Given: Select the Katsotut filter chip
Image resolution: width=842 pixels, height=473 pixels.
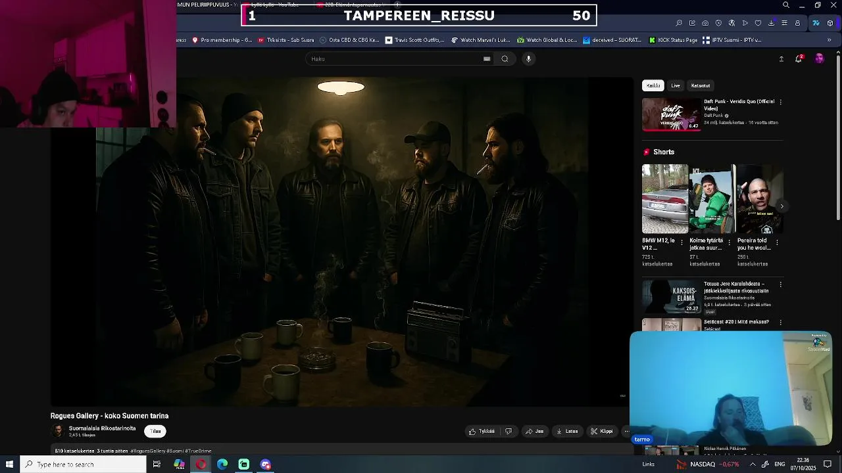Looking at the screenshot, I should (701, 85).
